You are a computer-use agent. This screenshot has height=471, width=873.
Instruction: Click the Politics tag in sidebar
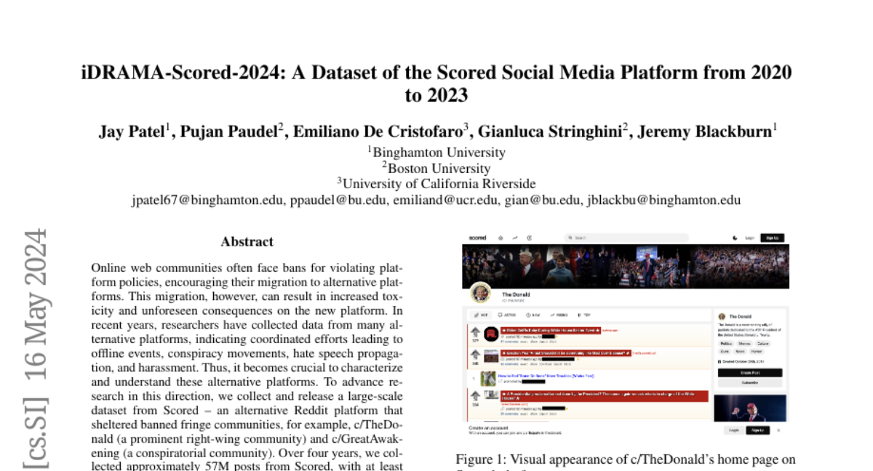pos(726,342)
